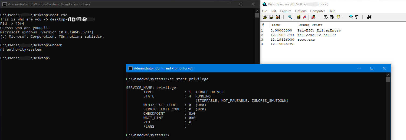
Task: Click the timestamp 12.19896126 in DebugView
Action: pos(282,44)
